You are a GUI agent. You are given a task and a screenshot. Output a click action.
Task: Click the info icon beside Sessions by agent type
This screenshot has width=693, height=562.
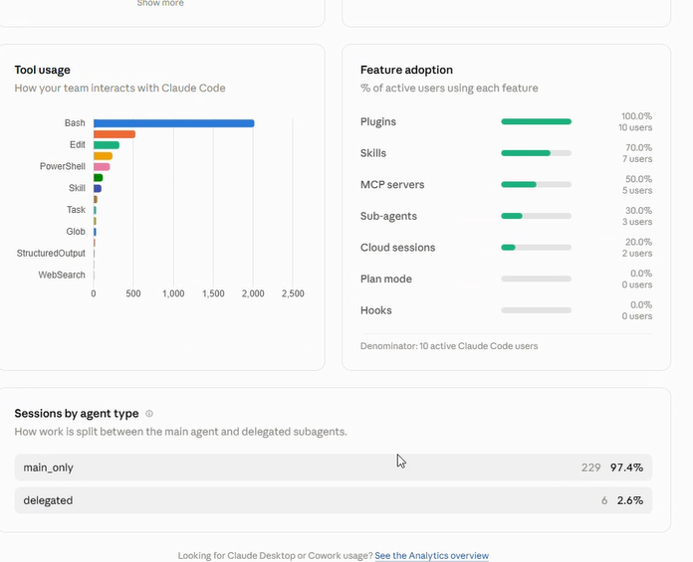pos(149,414)
